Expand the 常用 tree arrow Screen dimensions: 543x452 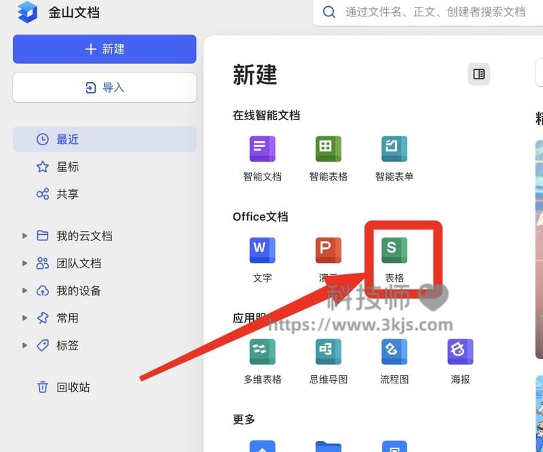[24, 318]
